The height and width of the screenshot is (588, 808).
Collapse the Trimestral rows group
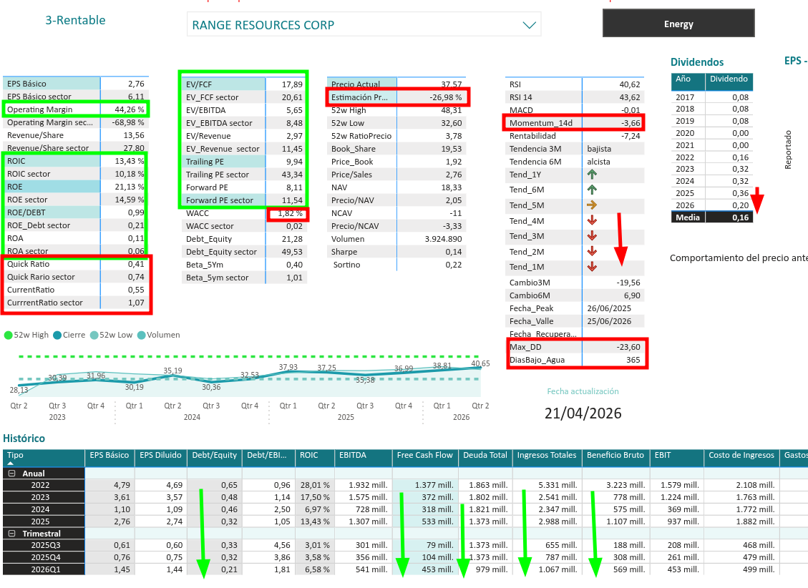(12, 534)
